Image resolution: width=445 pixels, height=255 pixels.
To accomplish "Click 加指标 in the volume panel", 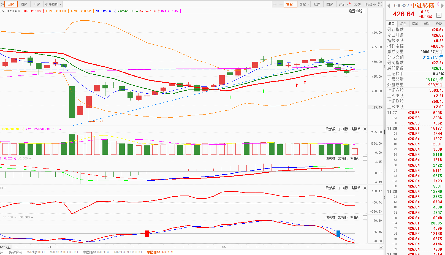I will pyautogui.click(x=343, y=129).
